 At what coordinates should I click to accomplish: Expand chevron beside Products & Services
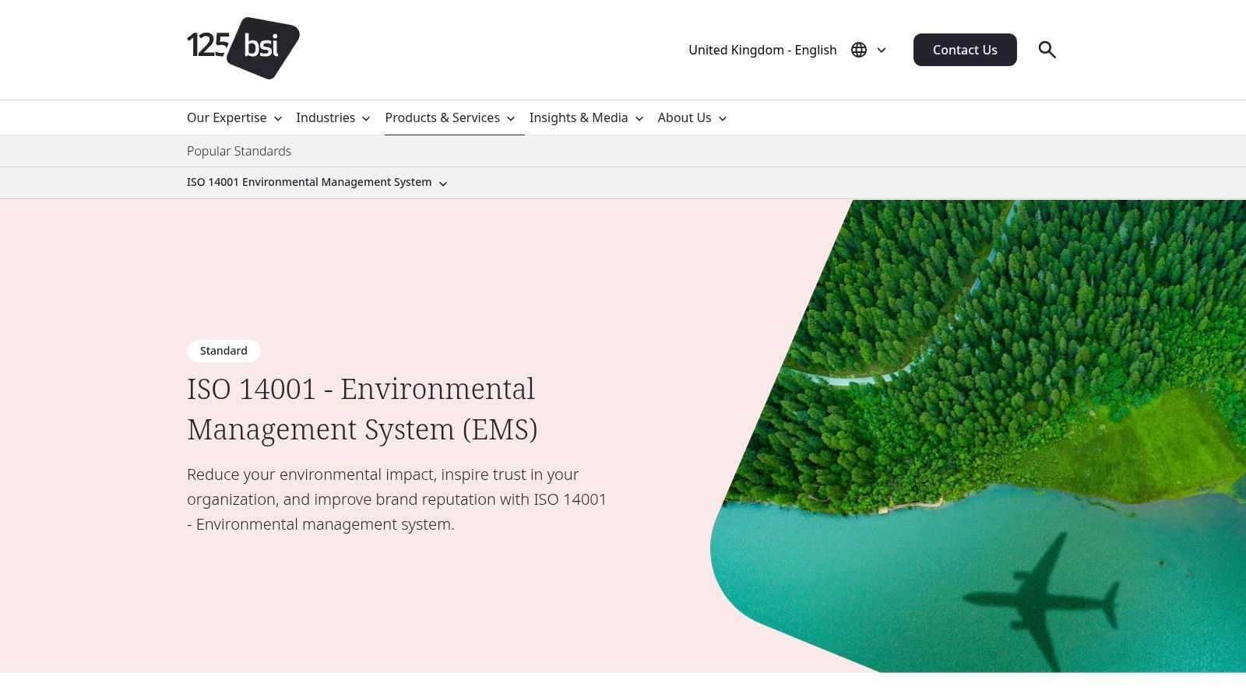[x=511, y=119]
